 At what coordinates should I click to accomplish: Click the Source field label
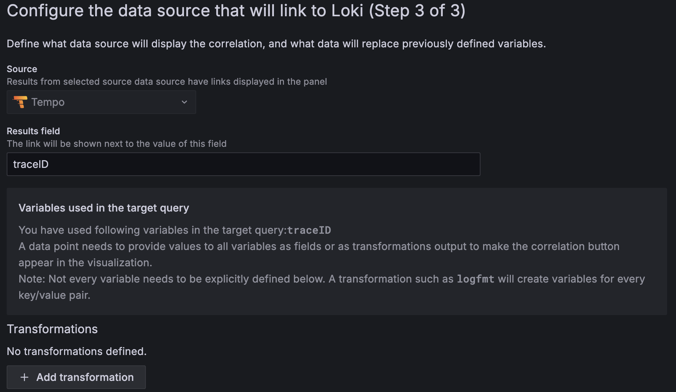pyautogui.click(x=21, y=69)
